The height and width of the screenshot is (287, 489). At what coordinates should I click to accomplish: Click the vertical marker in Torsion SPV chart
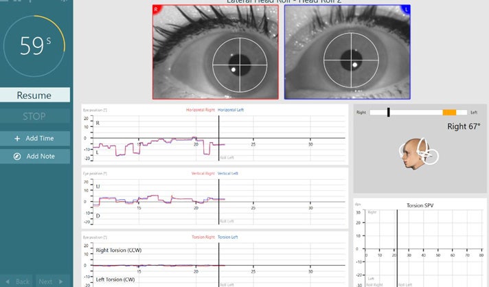[x=397, y=248]
